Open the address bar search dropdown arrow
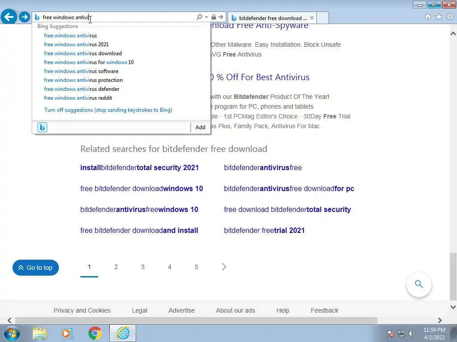The height and width of the screenshot is (342, 457). pyautogui.click(x=206, y=17)
